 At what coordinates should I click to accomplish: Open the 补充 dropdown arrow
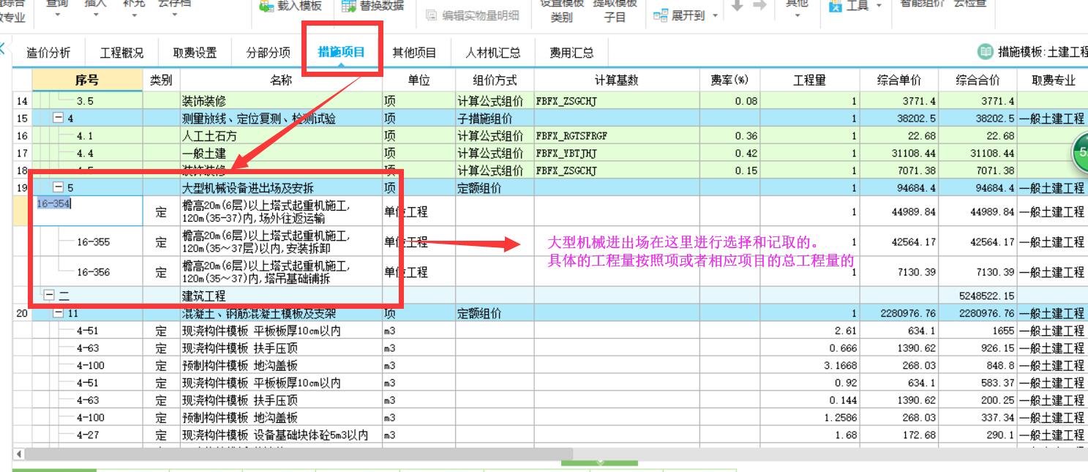(x=134, y=15)
